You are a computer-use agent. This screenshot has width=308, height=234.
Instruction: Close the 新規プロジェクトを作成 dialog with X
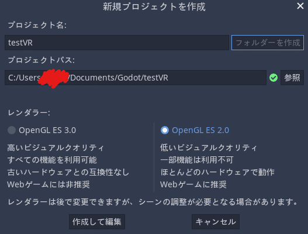coord(300,6)
